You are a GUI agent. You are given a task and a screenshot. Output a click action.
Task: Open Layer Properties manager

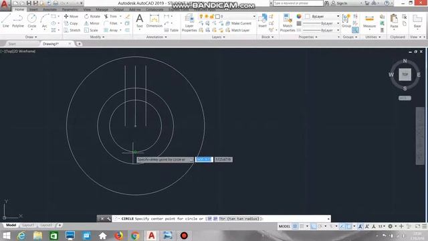point(189,23)
